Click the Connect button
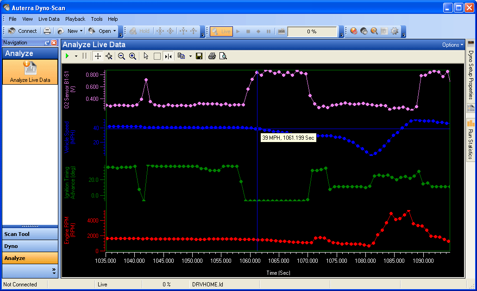 click(x=21, y=31)
